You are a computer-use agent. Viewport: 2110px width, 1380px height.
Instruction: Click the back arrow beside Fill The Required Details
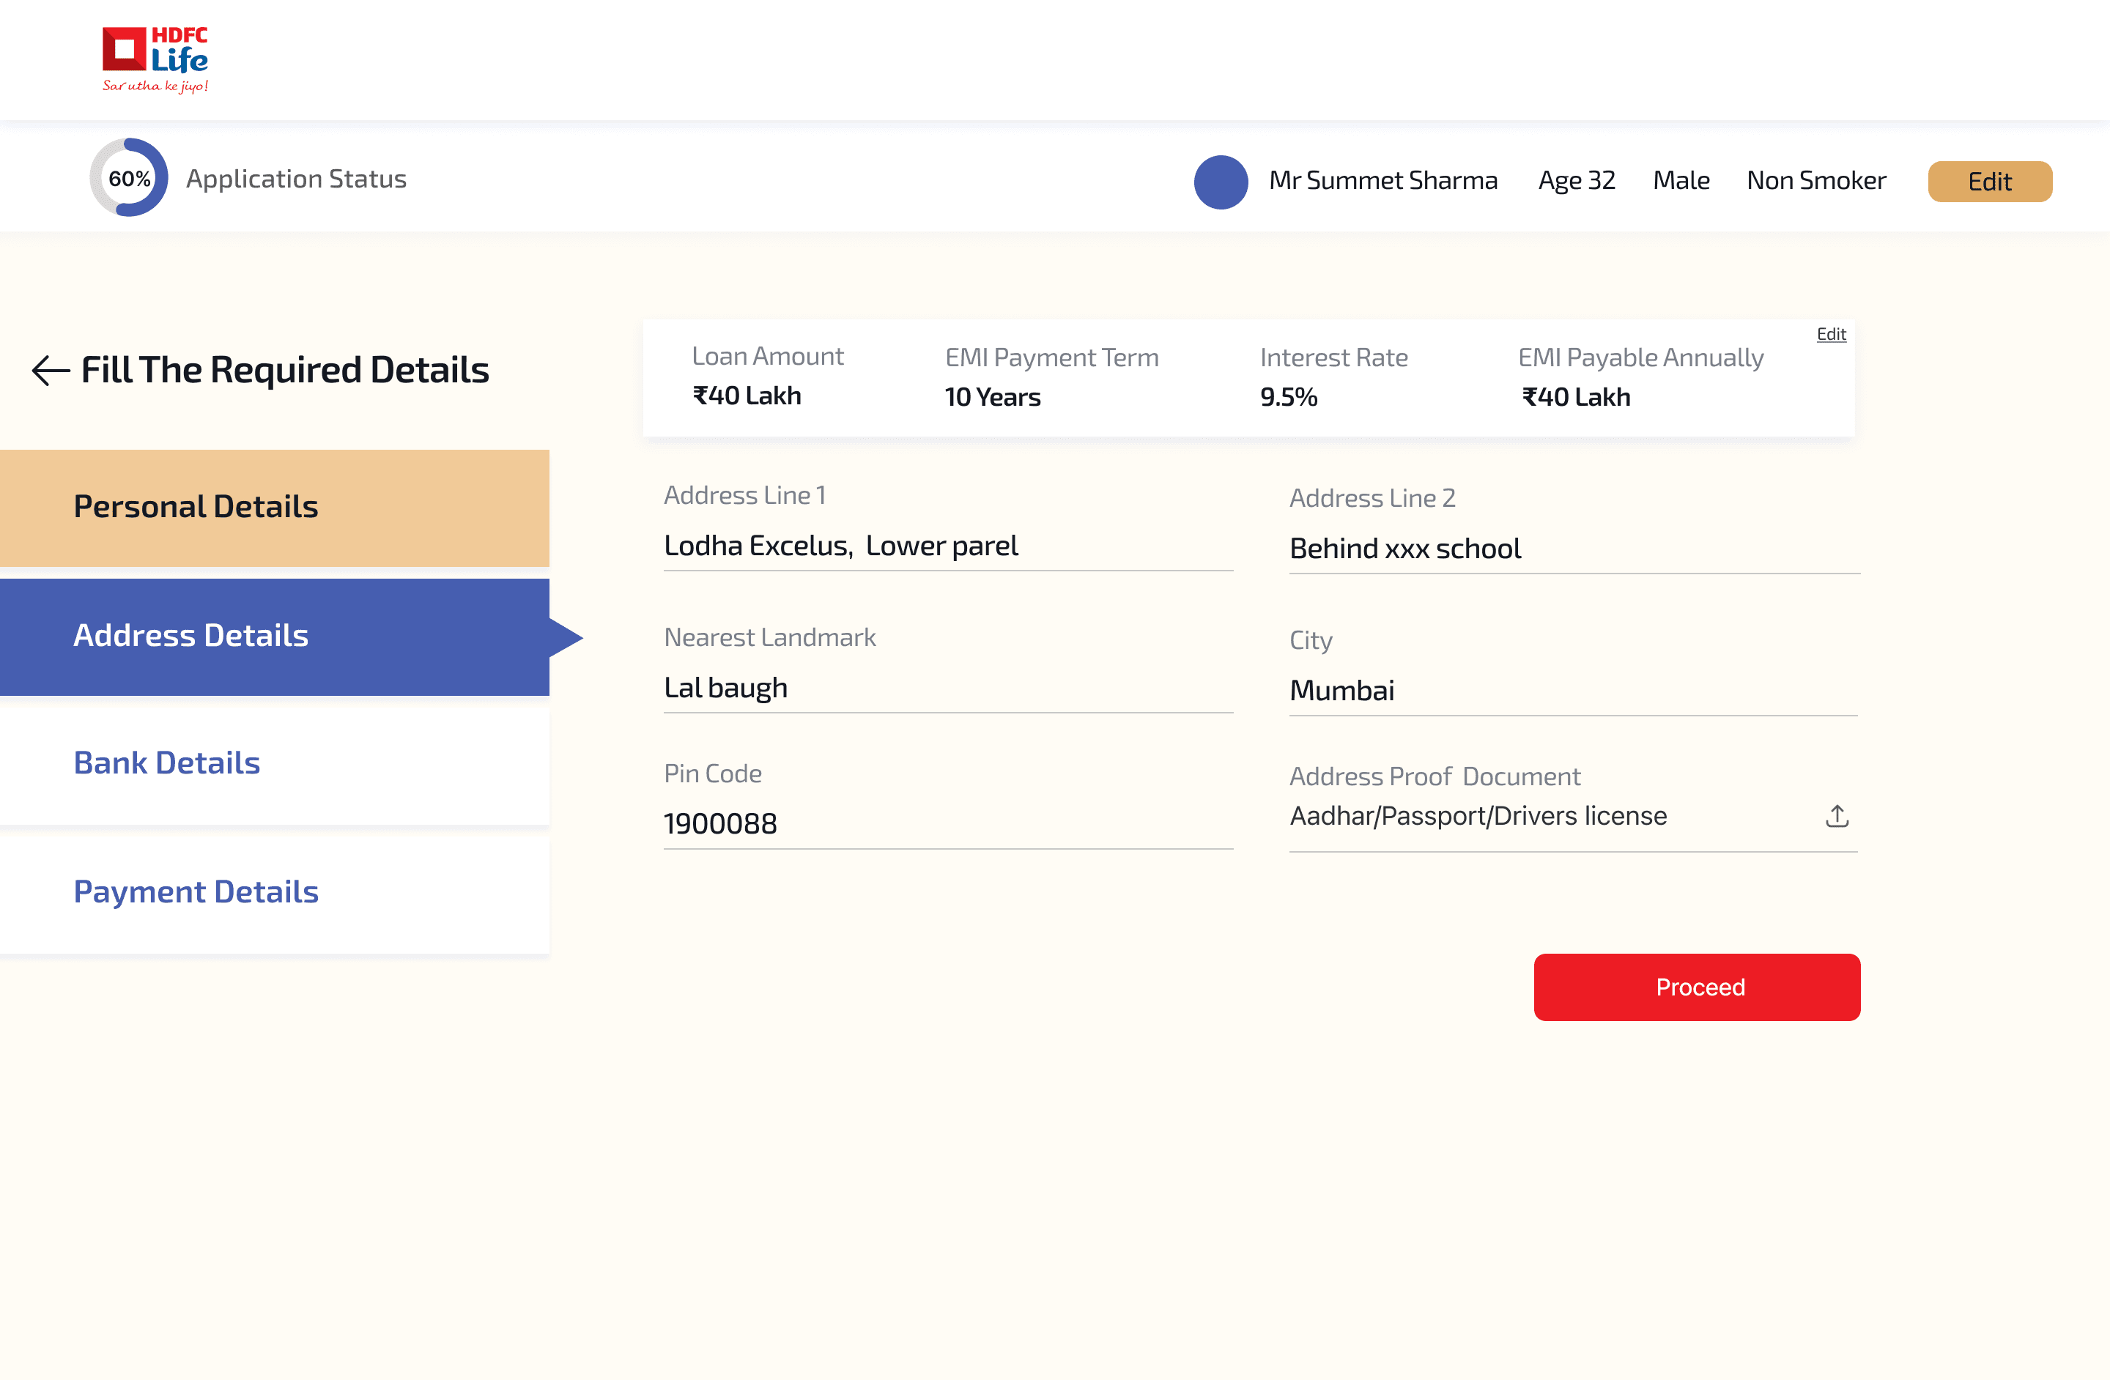51,371
